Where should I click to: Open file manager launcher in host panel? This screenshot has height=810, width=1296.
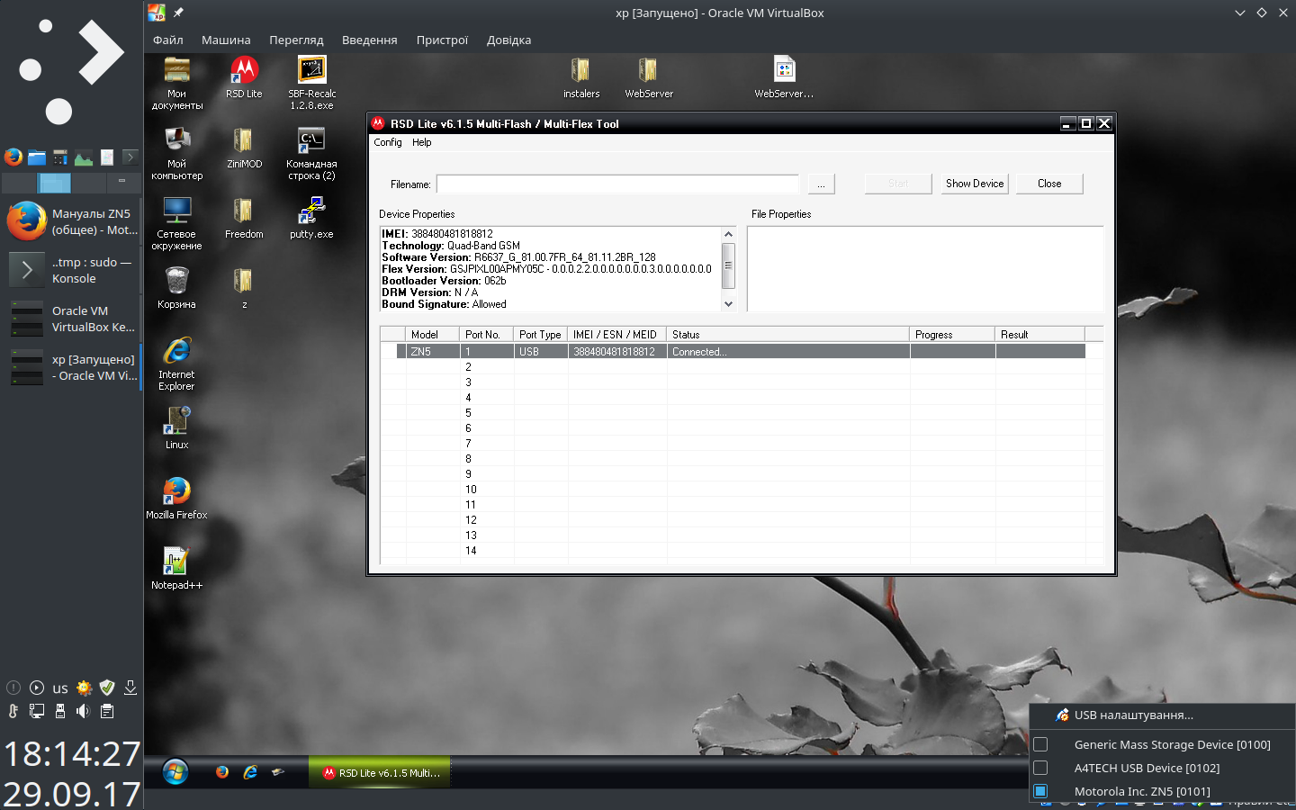[37, 157]
